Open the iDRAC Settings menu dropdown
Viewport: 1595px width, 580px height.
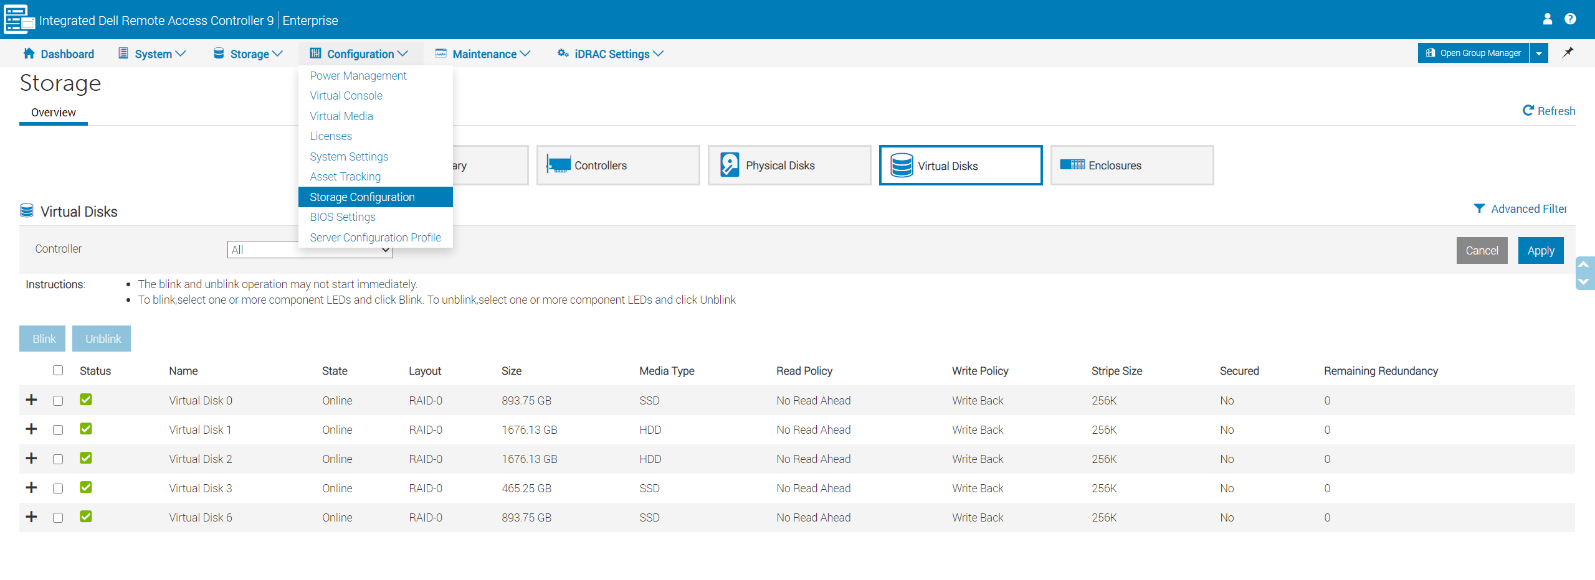611,54
